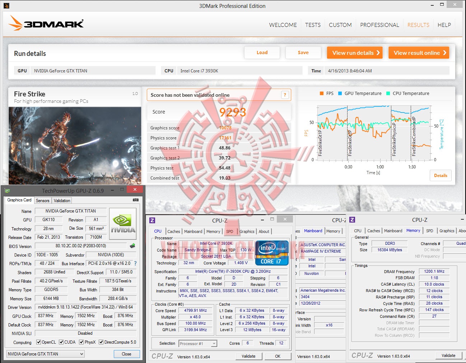
Task: Click the NVIDIA logo in GPU-Z
Action: (123, 224)
